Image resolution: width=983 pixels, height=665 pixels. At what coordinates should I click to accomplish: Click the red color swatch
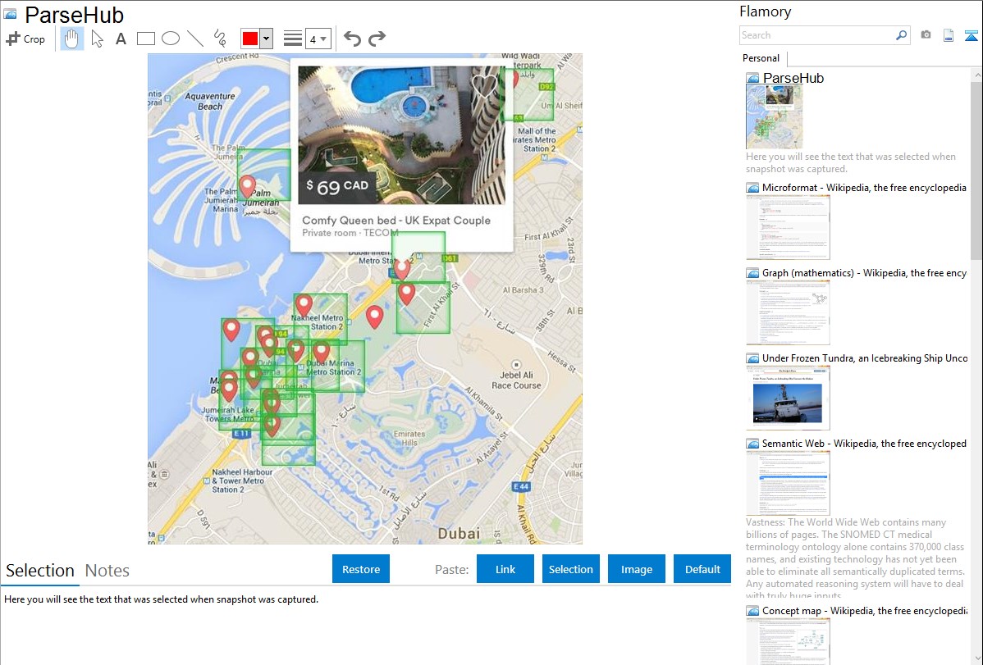(x=250, y=39)
